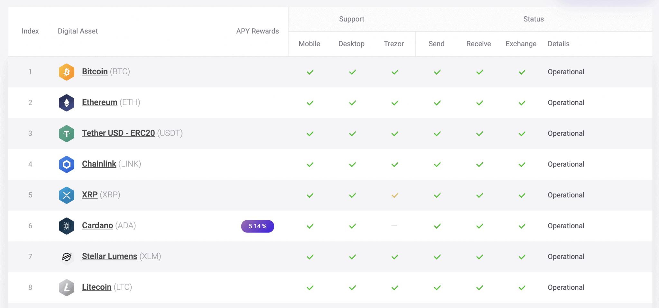
Task: Click the Tether Exchange status checkmark
Action: [522, 133]
